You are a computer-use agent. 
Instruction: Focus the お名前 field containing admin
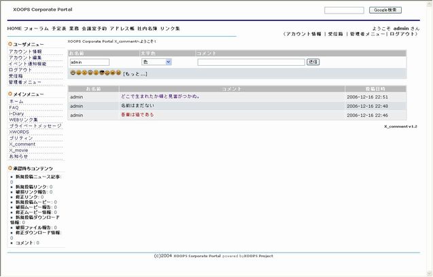pyautogui.click(x=89, y=62)
